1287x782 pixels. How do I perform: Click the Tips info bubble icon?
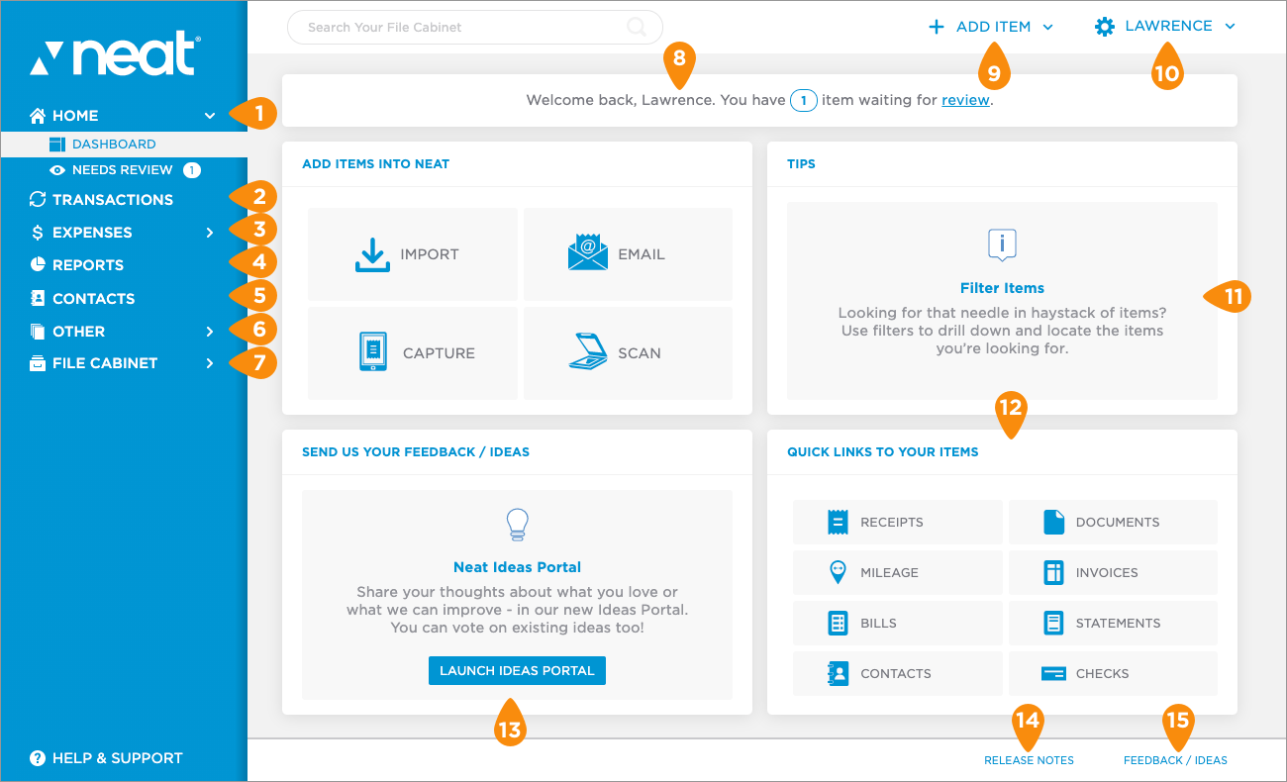point(1002,244)
